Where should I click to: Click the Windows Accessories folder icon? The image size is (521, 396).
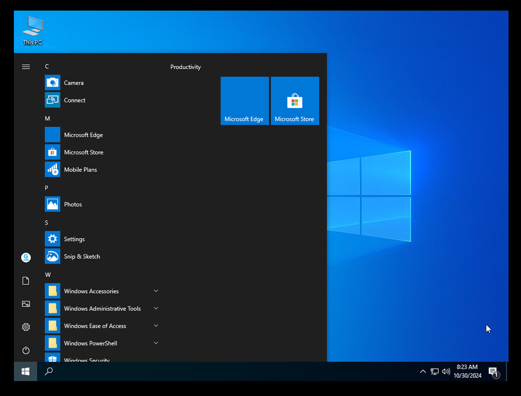(53, 291)
